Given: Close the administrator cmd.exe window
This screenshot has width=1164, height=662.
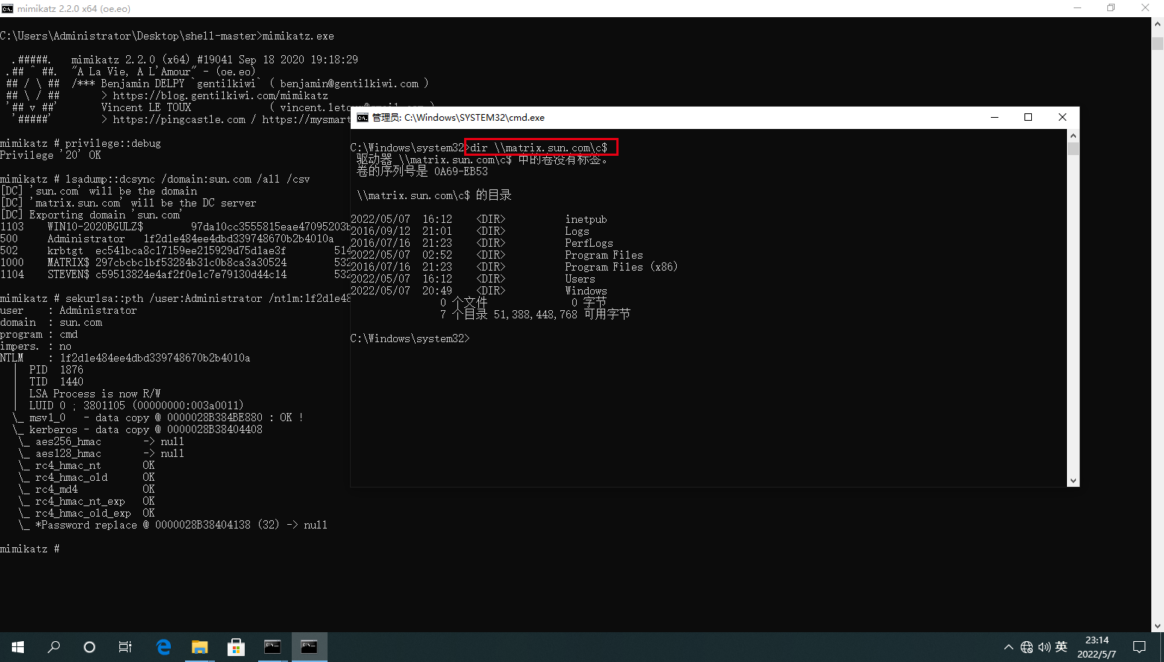Looking at the screenshot, I should pyautogui.click(x=1063, y=117).
